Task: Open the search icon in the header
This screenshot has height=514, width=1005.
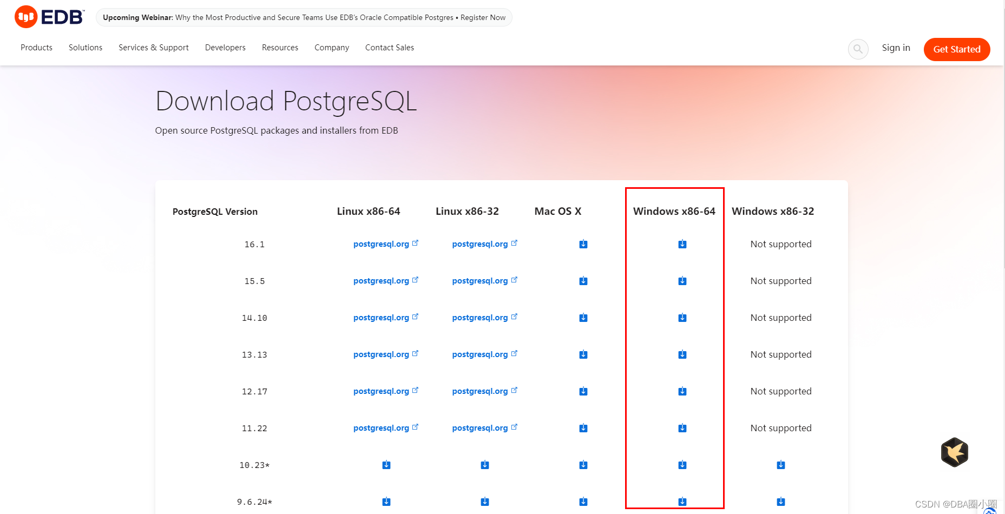Action: coord(858,49)
